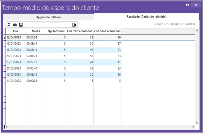Click the Qtd.Itens Atendidos column header
Image resolution: width=203 pixels, height=134 pixels.
[107, 31]
